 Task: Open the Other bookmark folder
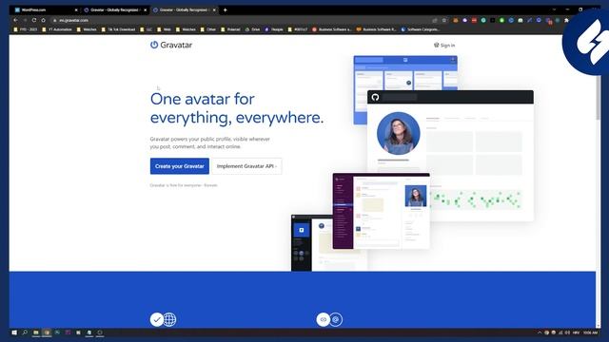click(x=208, y=29)
